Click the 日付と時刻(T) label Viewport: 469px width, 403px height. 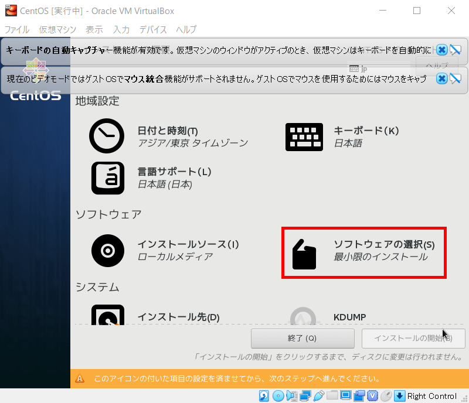tap(168, 131)
